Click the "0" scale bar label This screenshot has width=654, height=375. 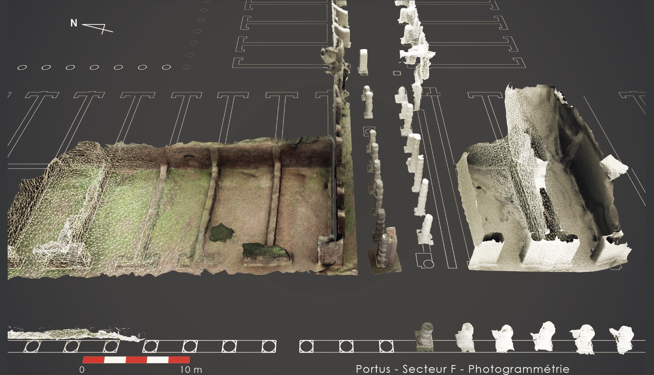tap(82, 370)
